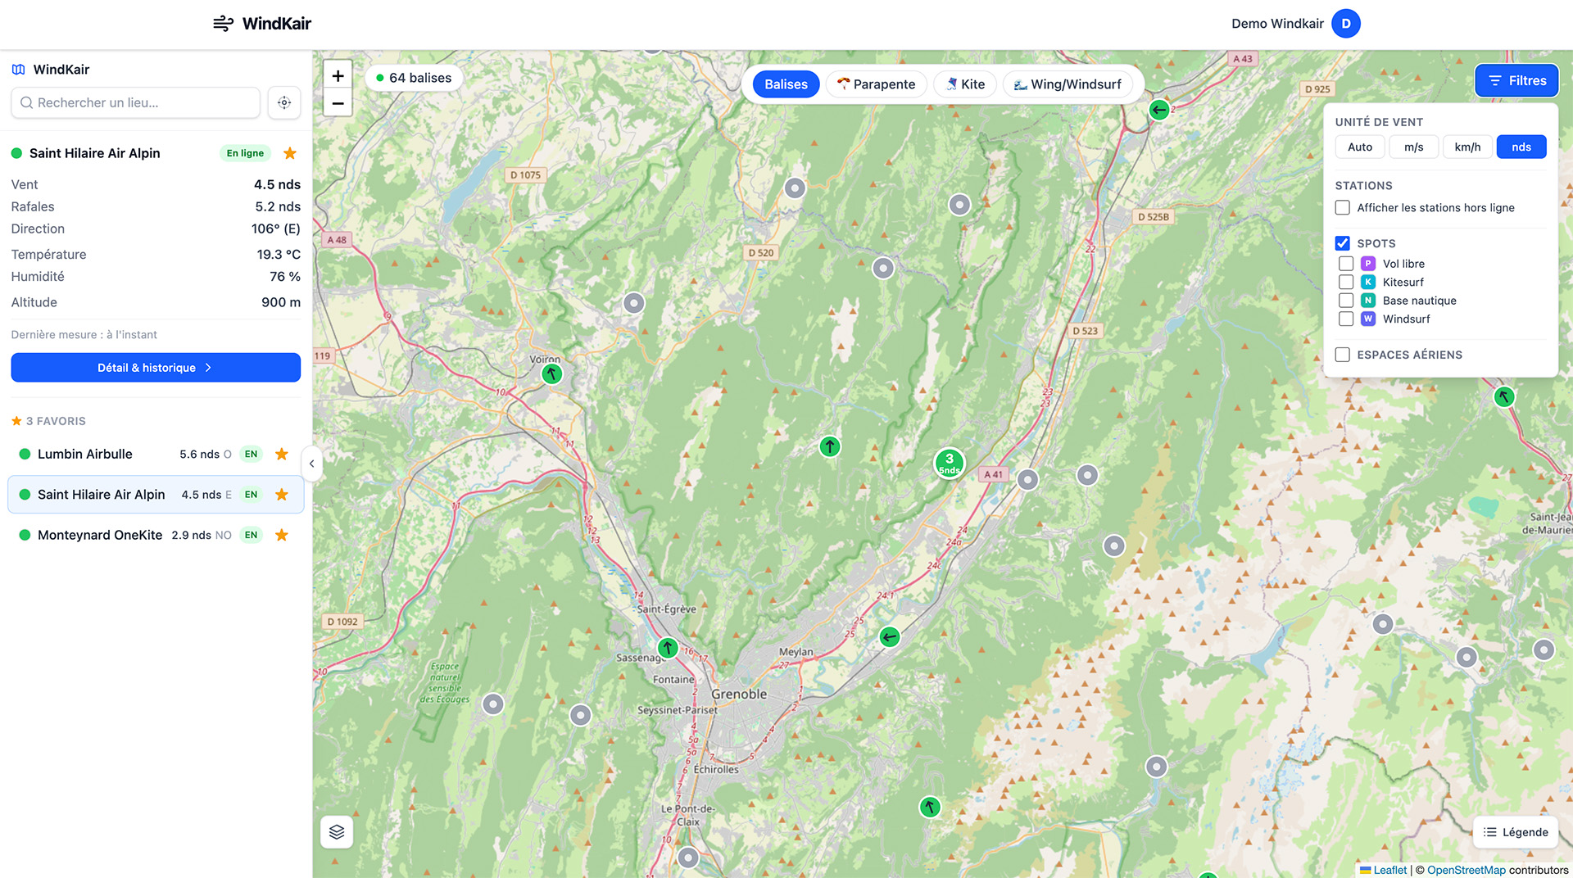
Task: Select green arrow marker near Meylan
Action: [x=890, y=636]
